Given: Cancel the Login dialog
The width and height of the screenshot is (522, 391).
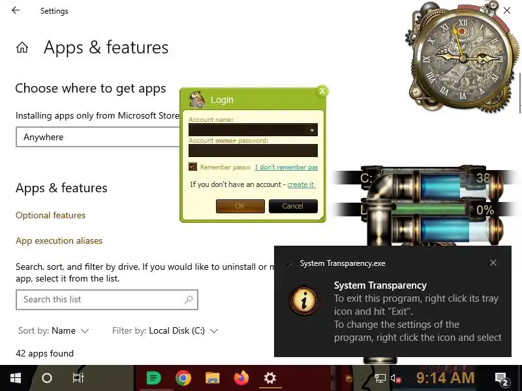Looking at the screenshot, I should pos(293,206).
